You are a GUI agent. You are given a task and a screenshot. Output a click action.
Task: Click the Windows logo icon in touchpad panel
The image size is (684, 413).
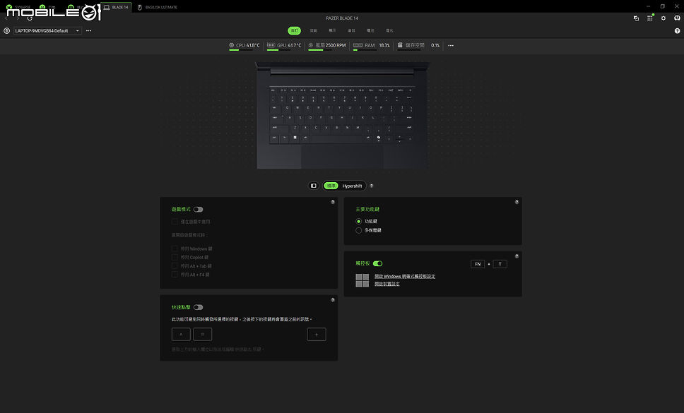(x=362, y=280)
